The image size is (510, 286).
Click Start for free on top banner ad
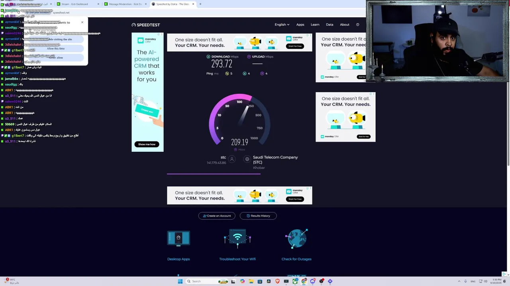295,46
